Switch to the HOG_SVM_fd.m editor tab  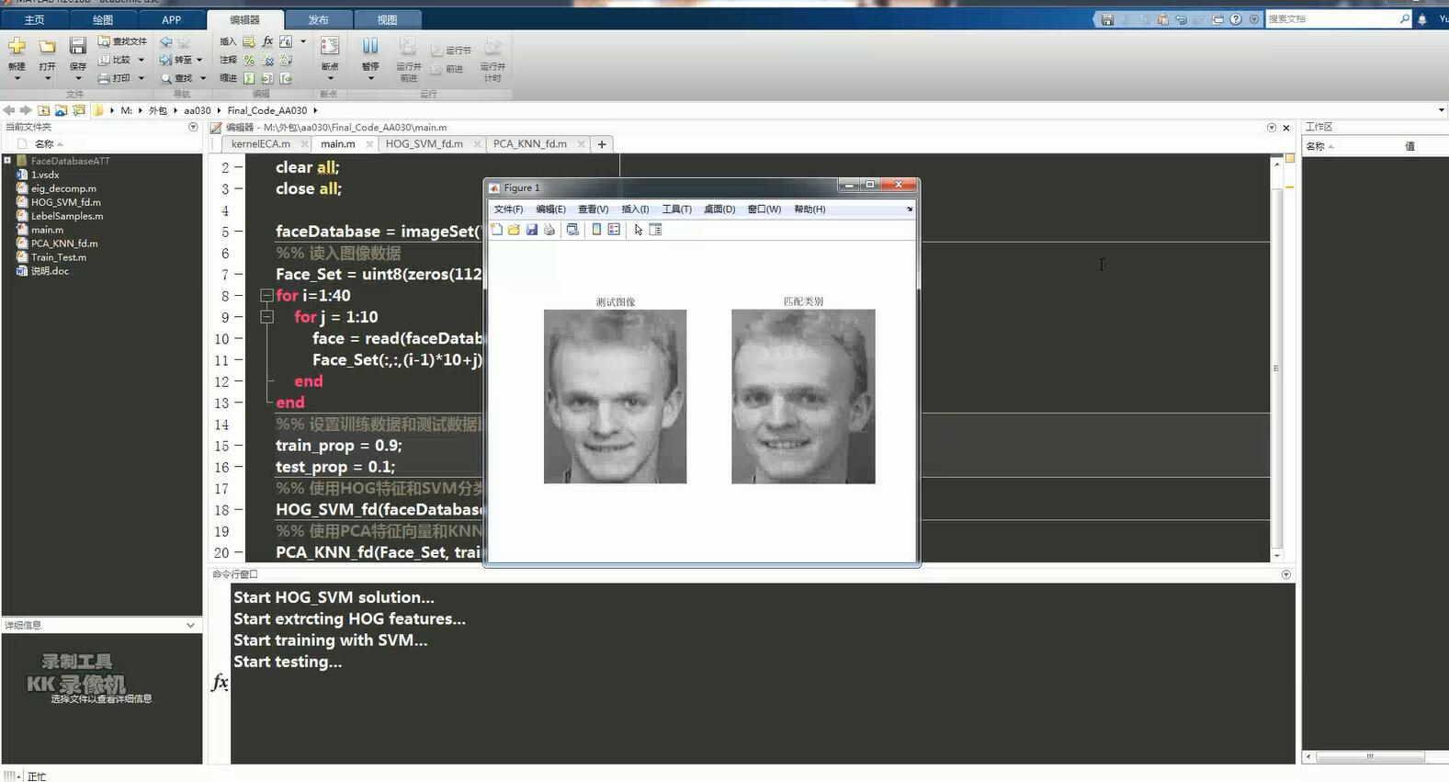coord(425,144)
